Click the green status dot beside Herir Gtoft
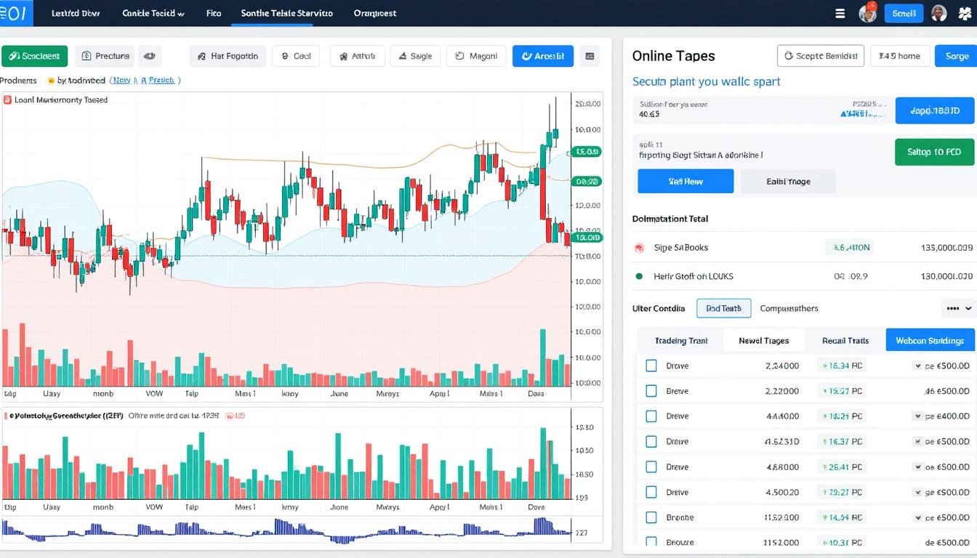977x558 pixels. click(640, 276)
